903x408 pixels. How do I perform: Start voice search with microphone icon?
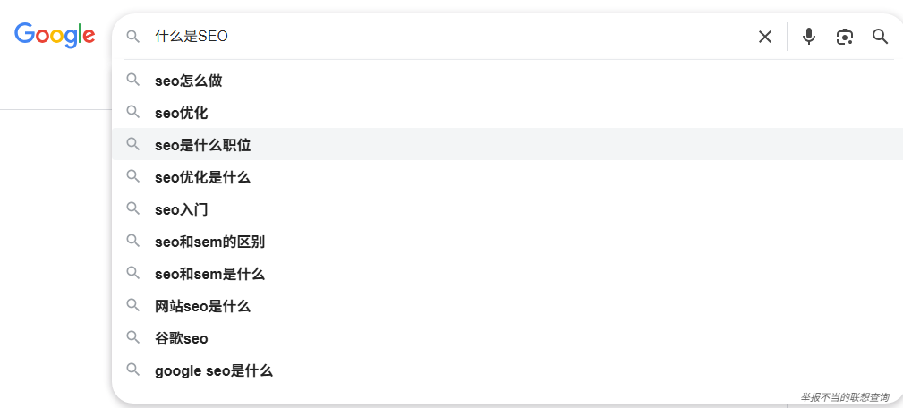[x=809, y=37]
